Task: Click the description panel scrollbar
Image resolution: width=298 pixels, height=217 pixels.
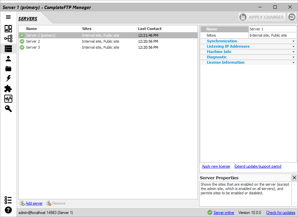Action: [294, 194]
